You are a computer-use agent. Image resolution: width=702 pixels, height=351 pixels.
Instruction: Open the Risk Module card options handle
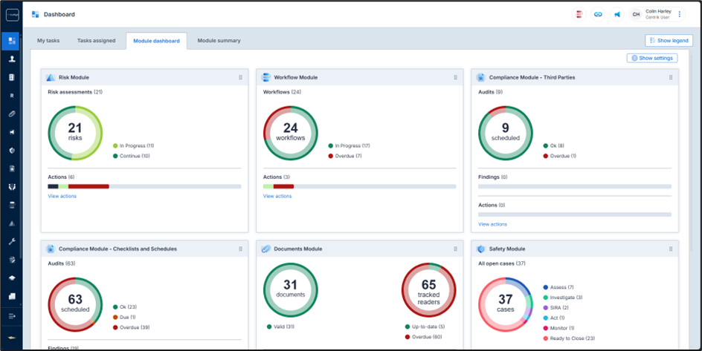pos(240,77)
